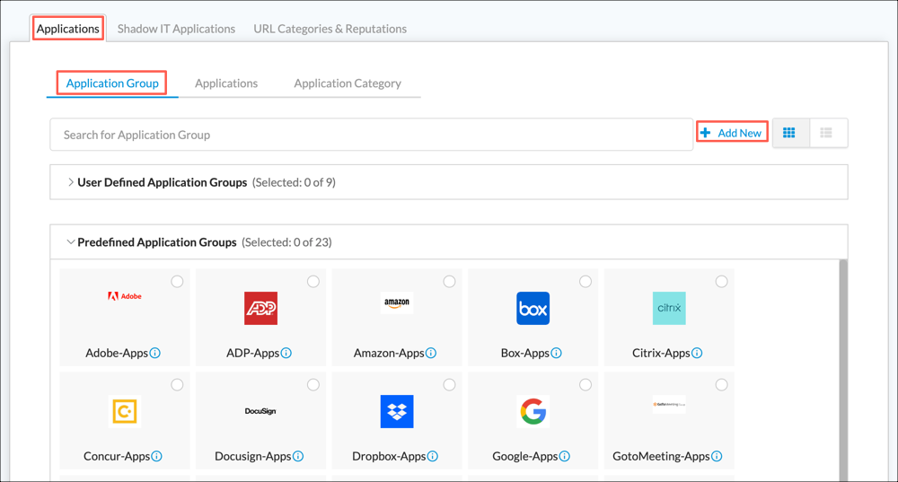Open info icon next to ADP-Apps
This screenshot has width=898, height=482.
(286, 354)
